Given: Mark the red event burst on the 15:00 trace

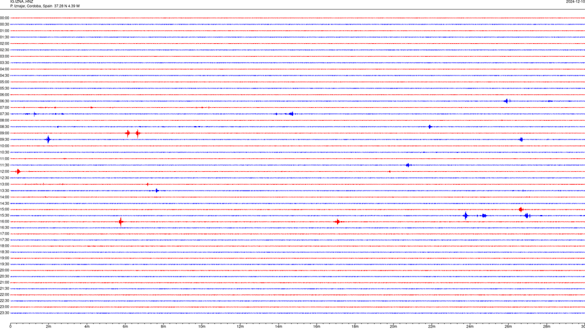Looking at the screenshot, I should pyautogui.click(x=521, y=210).
